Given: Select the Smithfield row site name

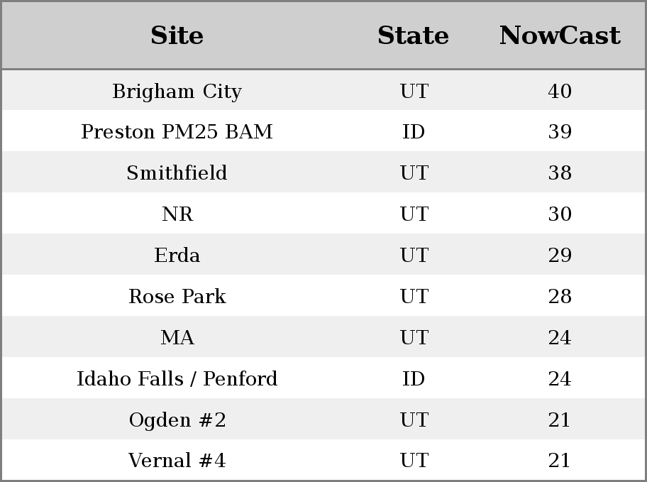Looking at the screenshot, I should pos(177,173).
